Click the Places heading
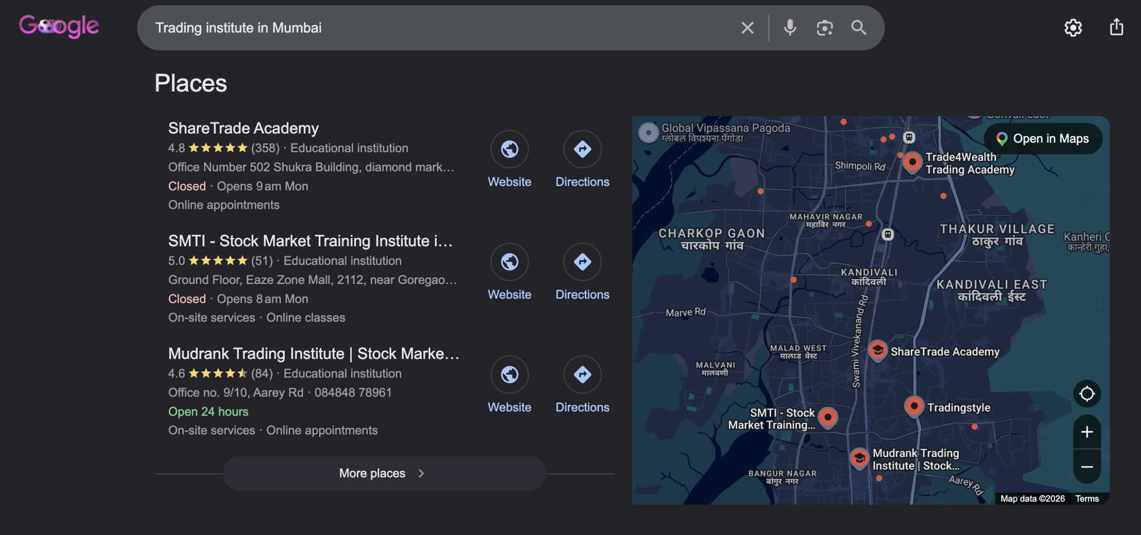Screen dimensions: 1141x535 (x=191, y=83)
